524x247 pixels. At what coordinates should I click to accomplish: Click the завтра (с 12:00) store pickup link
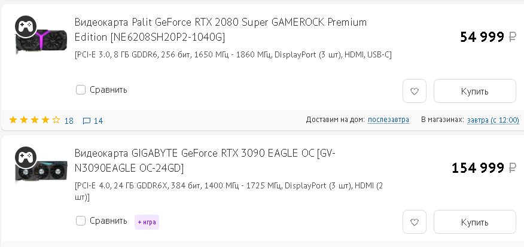(493, 120)
